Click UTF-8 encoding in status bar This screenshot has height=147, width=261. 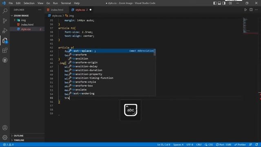(x=190, y=145)
